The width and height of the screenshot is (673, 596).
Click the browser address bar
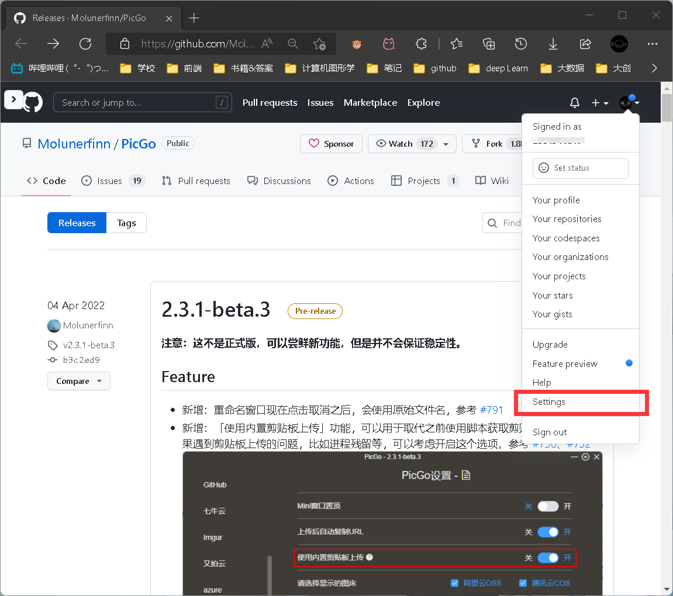[187, 43]
